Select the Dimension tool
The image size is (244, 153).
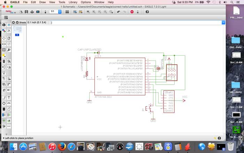(9, 126)
